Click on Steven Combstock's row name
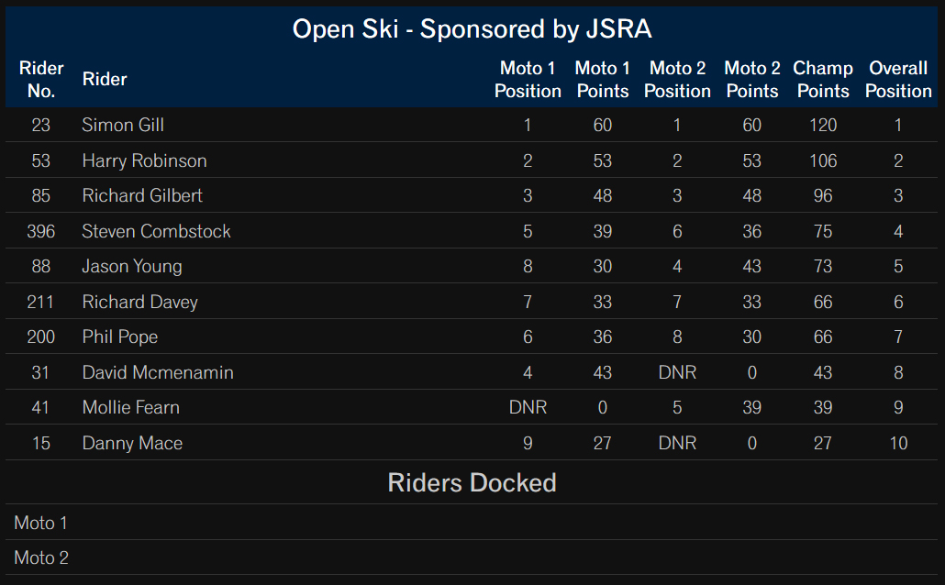This screenshot has height=585, width=945. pyautogui.click(x=156, y=231)
